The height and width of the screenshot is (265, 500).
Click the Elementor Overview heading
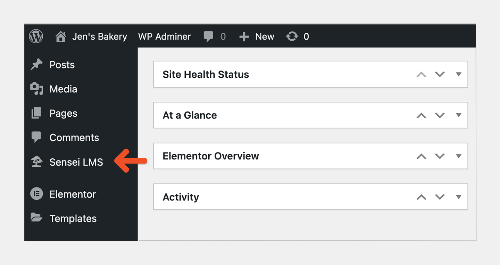pos(211,156)
